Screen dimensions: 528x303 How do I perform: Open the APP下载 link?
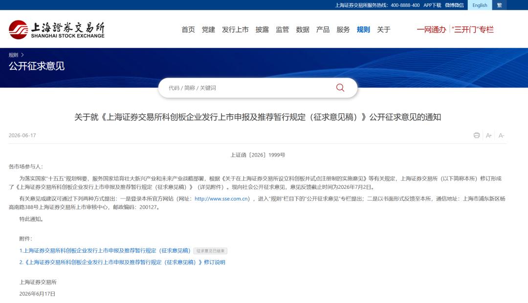click(432, 5)
